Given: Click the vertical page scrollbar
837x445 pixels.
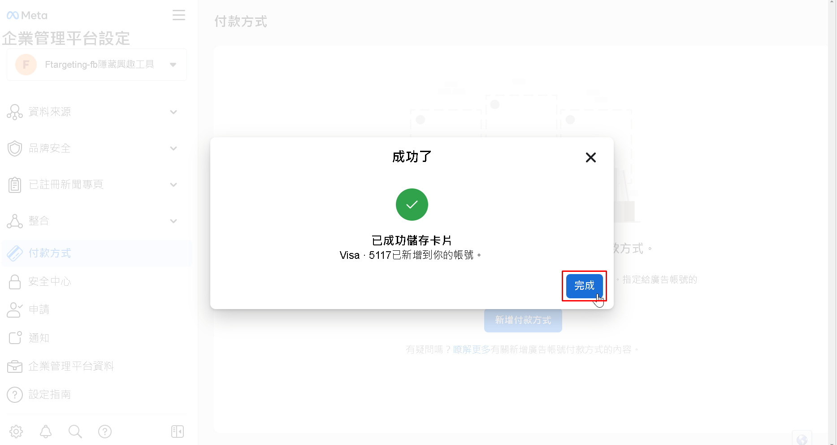Looking at the screenshot, I should pyautogui.click(x=832, y=222).
